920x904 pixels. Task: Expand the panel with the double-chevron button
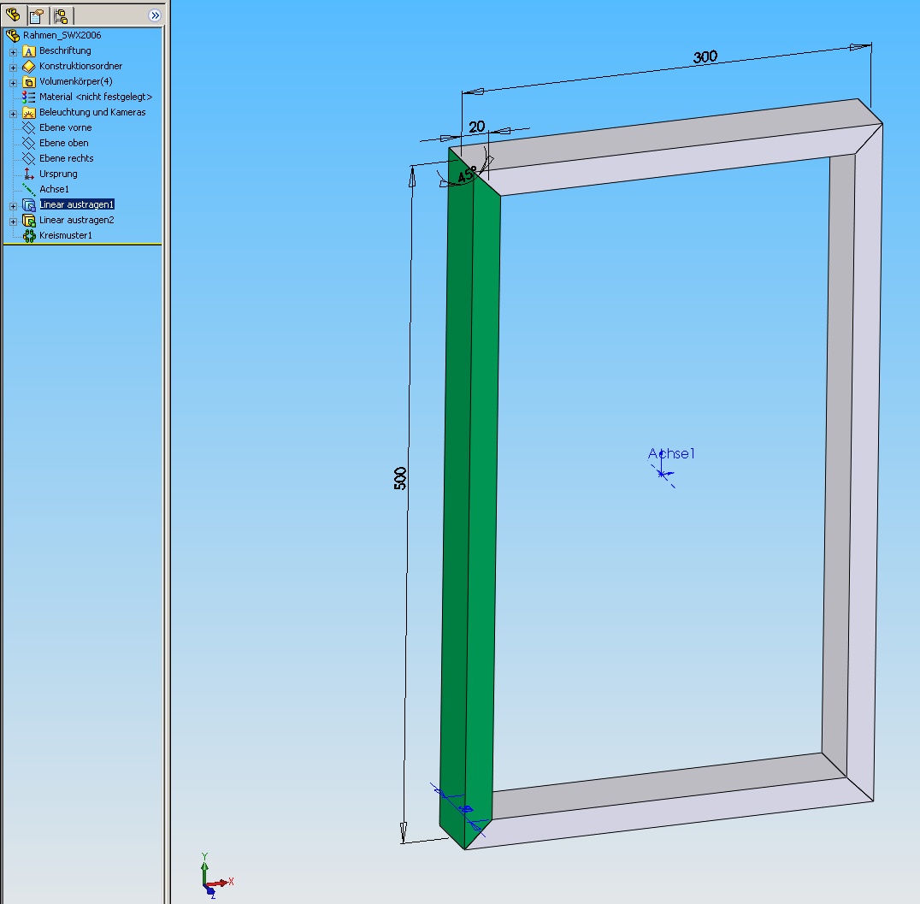(155, 15)
